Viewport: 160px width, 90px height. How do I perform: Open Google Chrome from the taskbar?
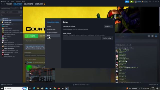coord(54,88)
